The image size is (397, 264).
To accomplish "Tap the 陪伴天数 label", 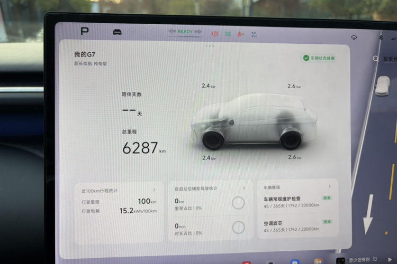I will coord(132,94).
